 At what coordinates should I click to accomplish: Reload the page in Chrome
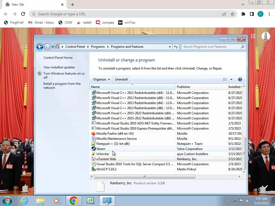pyautogui.click(x=23, y=14)
